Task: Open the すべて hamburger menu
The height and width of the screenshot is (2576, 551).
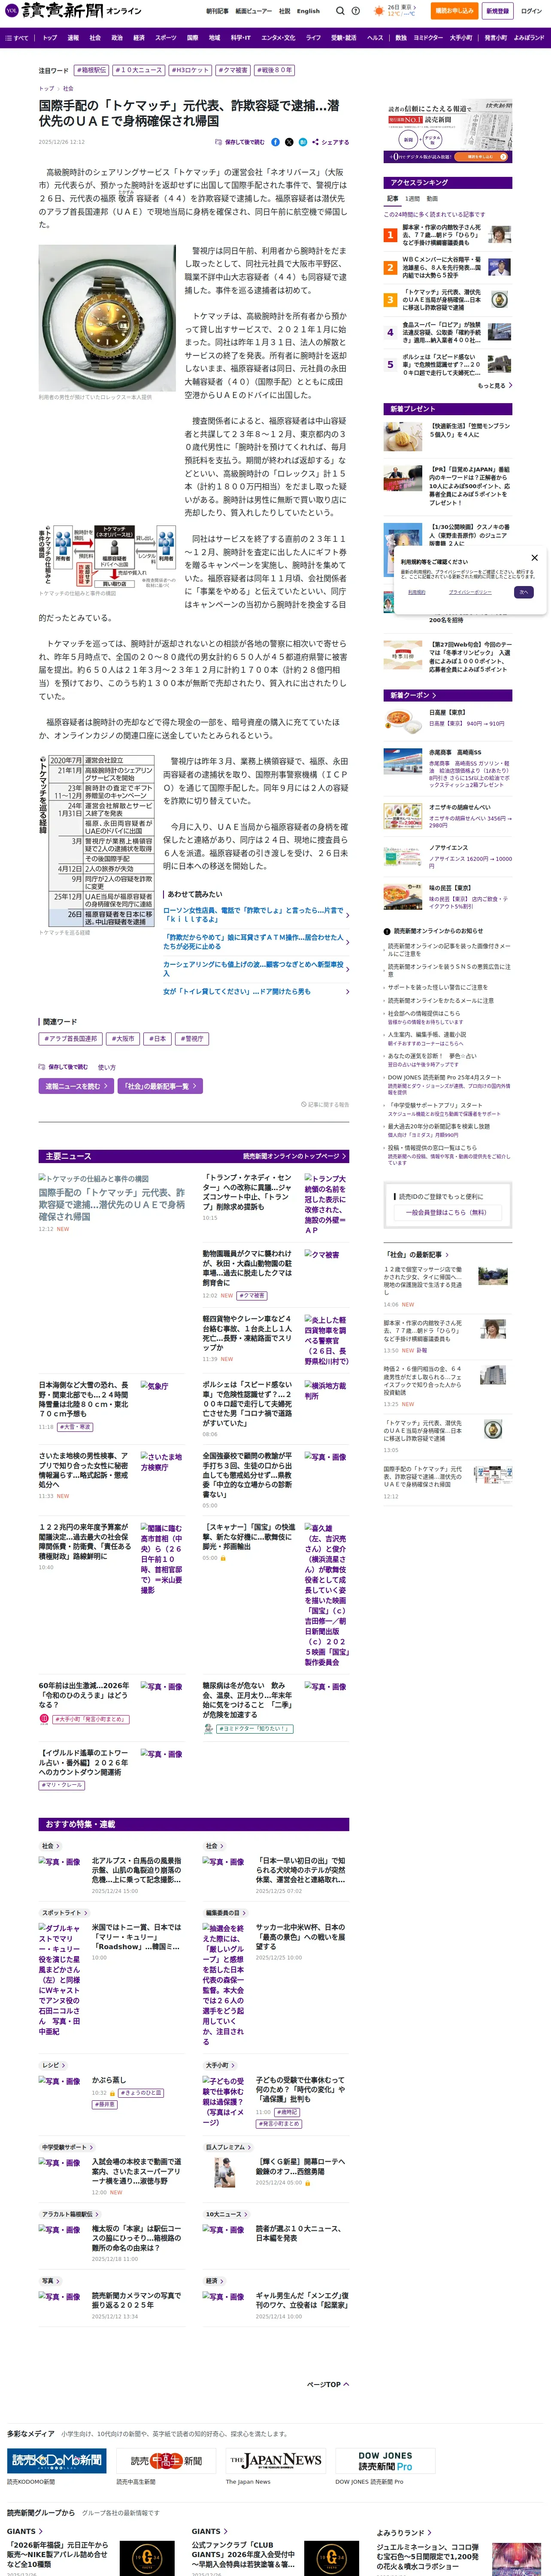Action: coord(18,38)
